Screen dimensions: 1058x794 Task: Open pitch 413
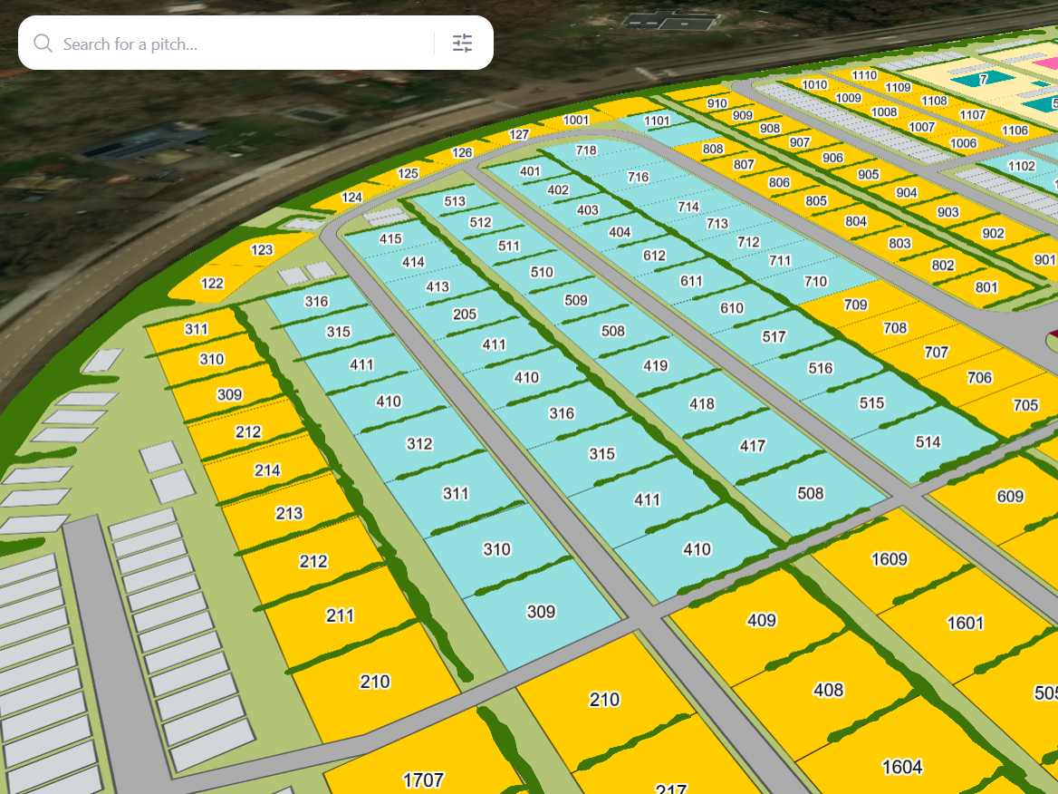pyautogui.click(x=438, y=287)
